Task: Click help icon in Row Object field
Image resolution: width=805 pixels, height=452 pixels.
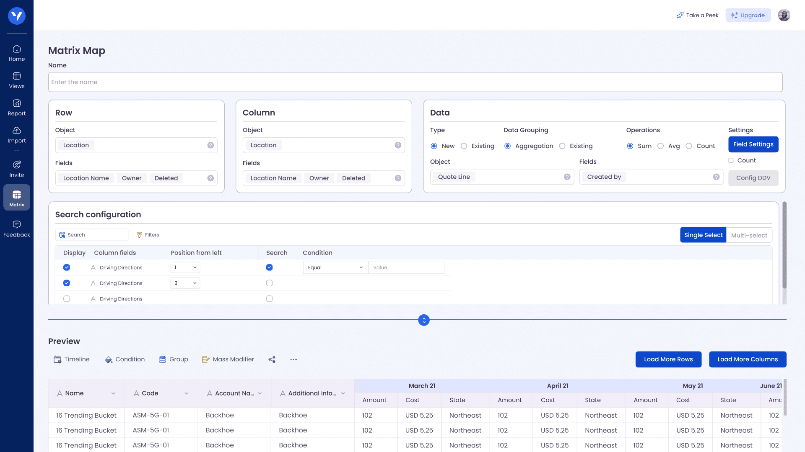Action: pos(210,145)
